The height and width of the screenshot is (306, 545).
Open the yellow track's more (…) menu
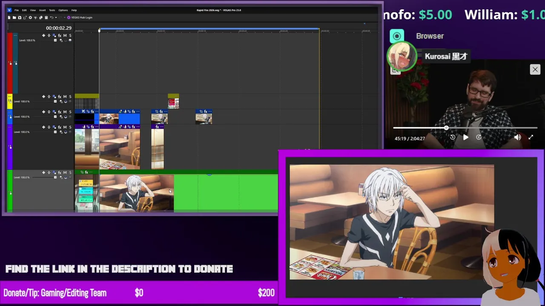point(10,96)
